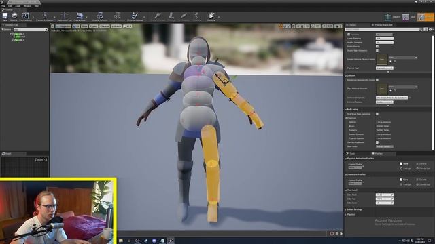Click the downward-arrow greyed toolbar icon
The image size is (435, 244).
pos(171,16)
